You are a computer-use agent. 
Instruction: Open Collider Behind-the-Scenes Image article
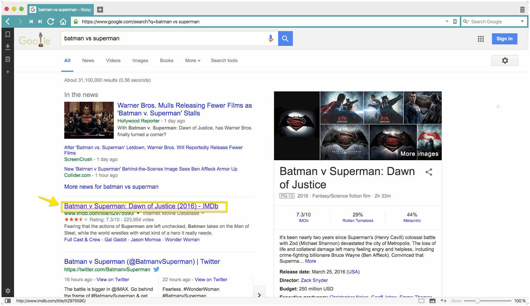[x=151, y=169]
